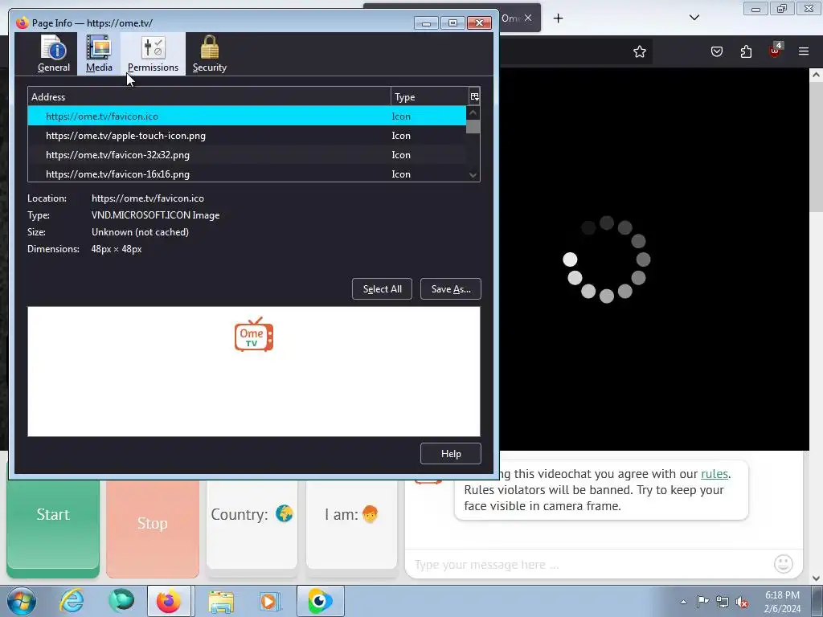
Task: Open the column picker icon in media list
Action: click(x=474, y=96)
